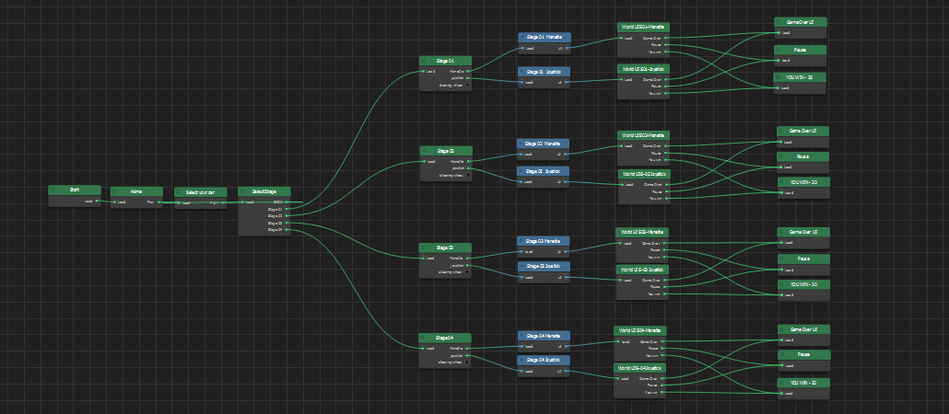The width and height of the screenshot is (949, 414).
Task: Click the Home node title
Action: click(x=135, y=191)
